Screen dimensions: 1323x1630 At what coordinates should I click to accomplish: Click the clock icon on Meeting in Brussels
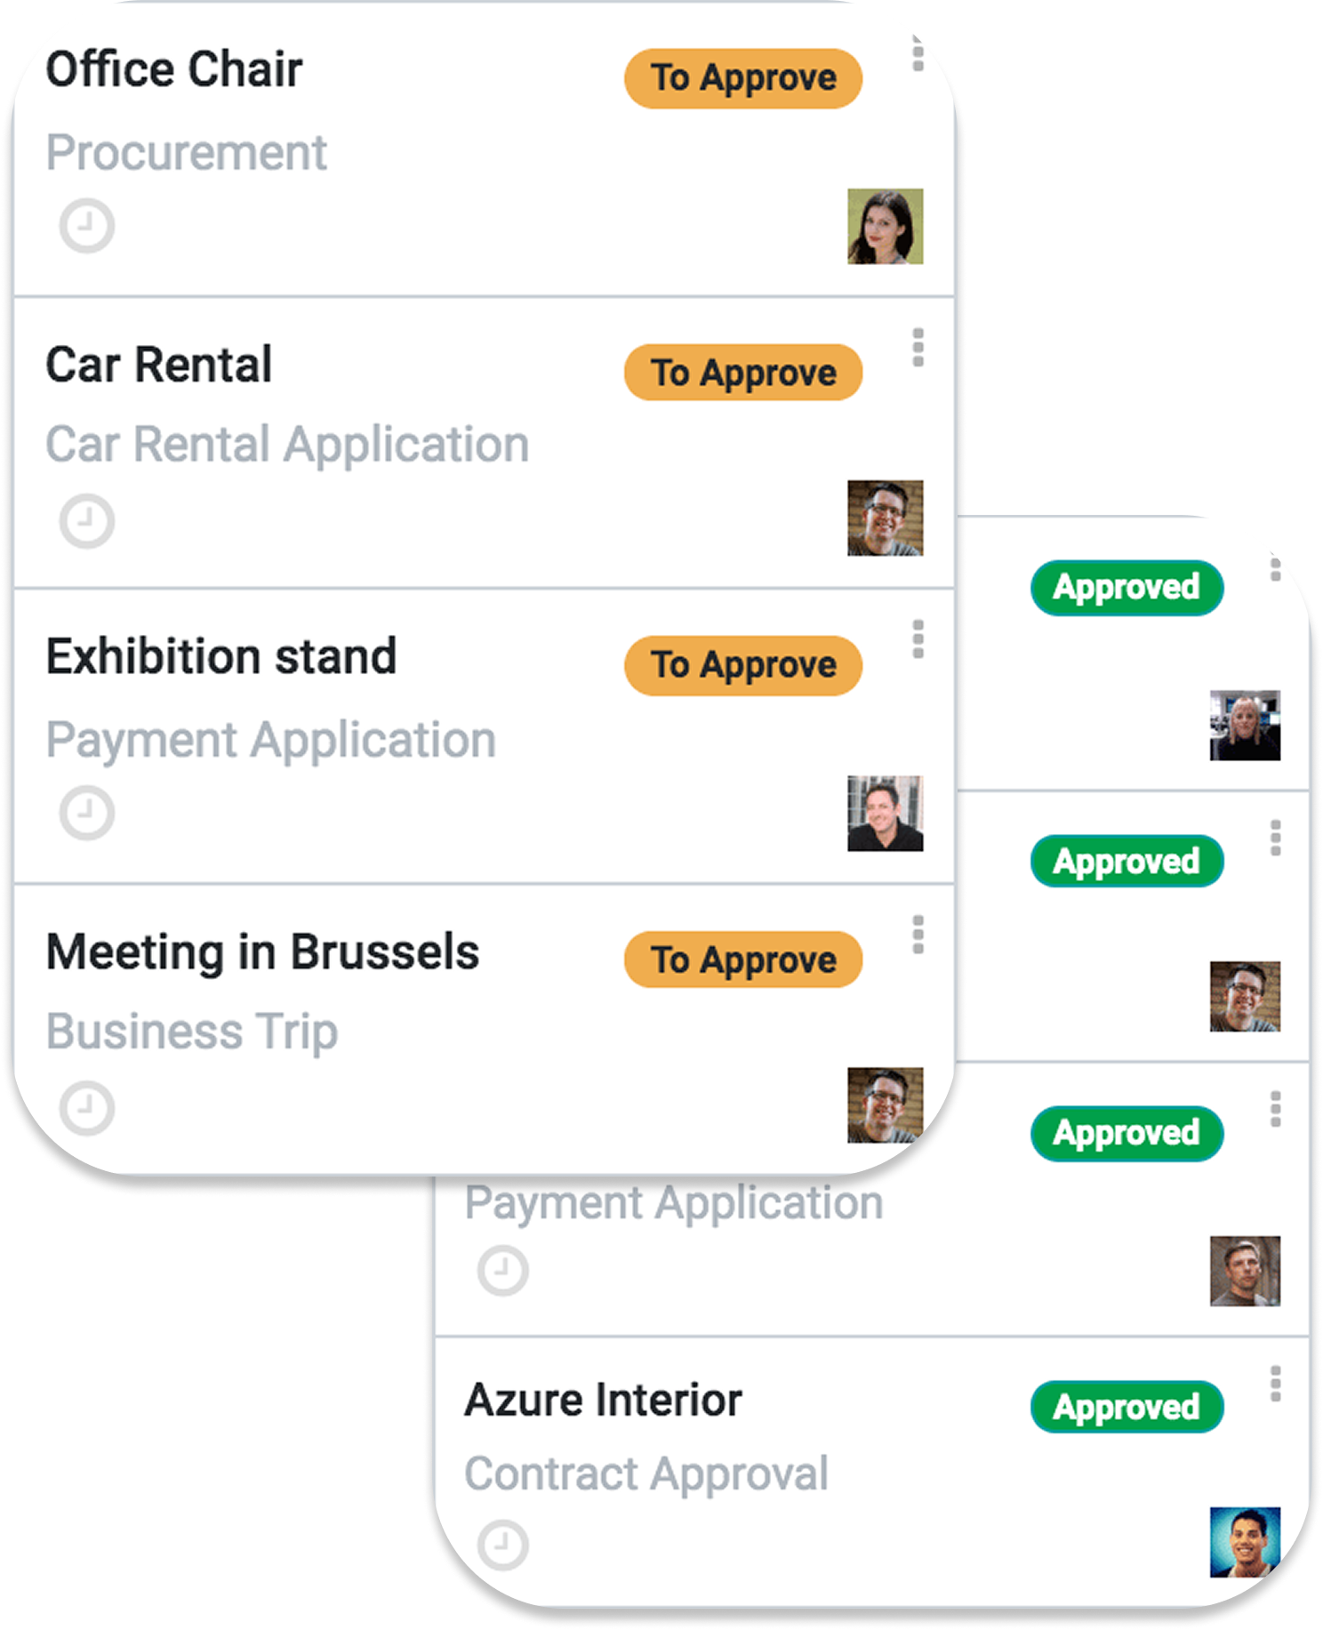(87, 1107)
